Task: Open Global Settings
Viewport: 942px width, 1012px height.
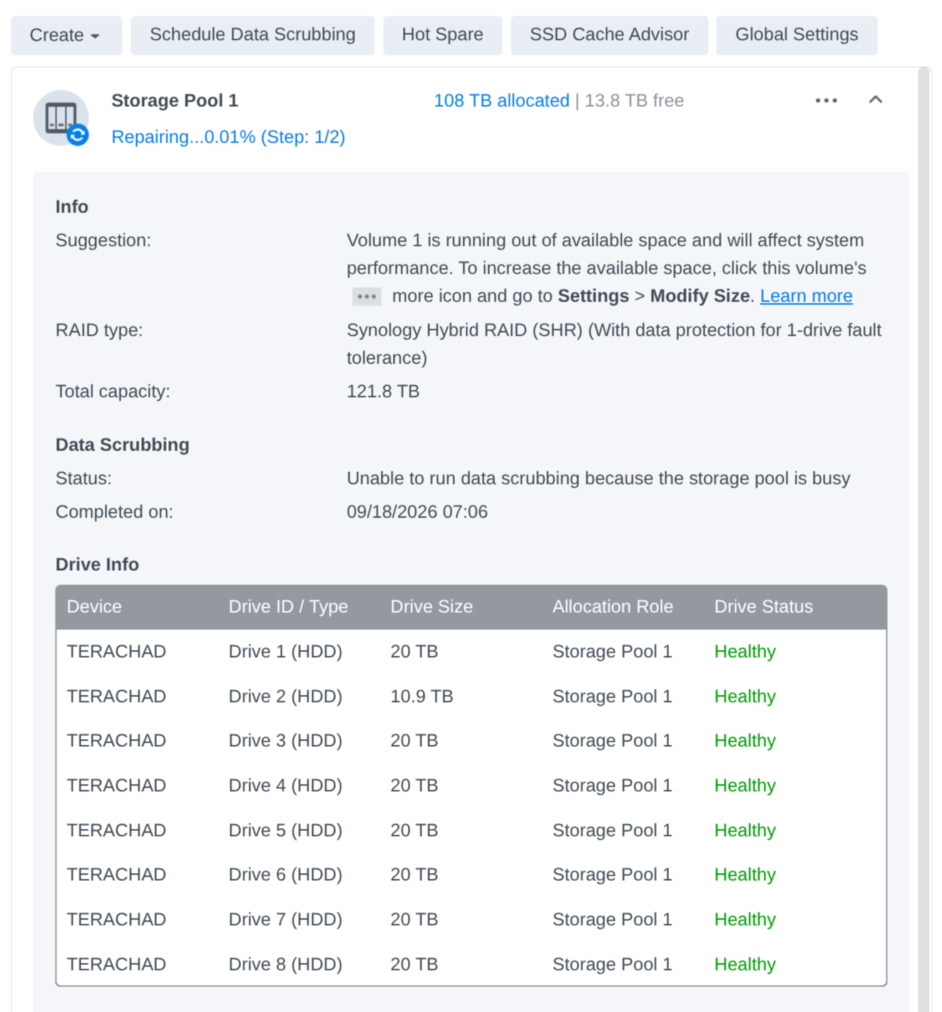Action: pos(797,35)
